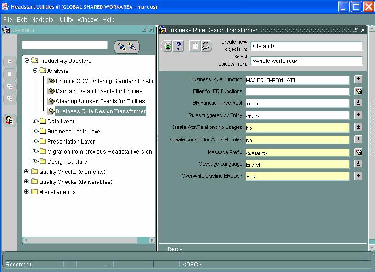
Task: Click the document report icon in transformer toolbar
Action: pyautogui.click(x=195, y=46)
